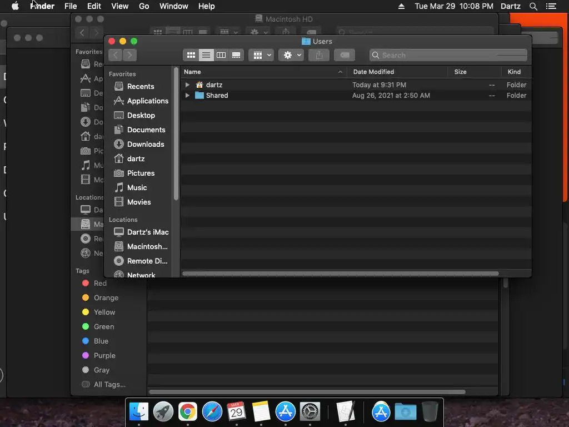This screenshot has width=569, height=427.
Task: Select the dartz home folder row
Action: pyautogui.click(x=356, y=85)
